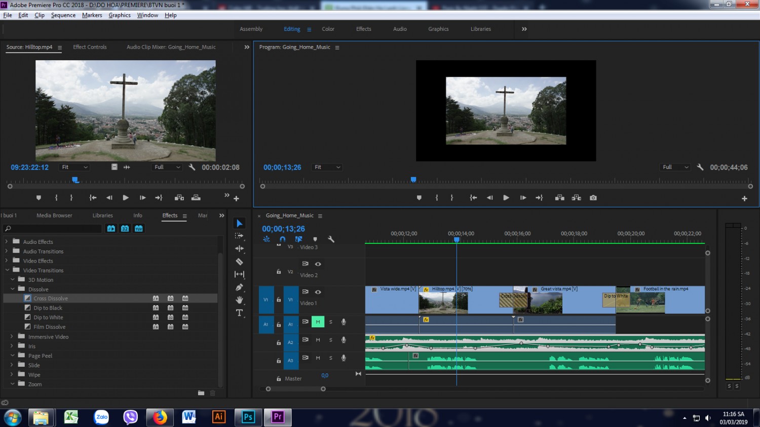Click Insert in the Source monitor
Screen dimensions: 760x427
coord(179,198)
